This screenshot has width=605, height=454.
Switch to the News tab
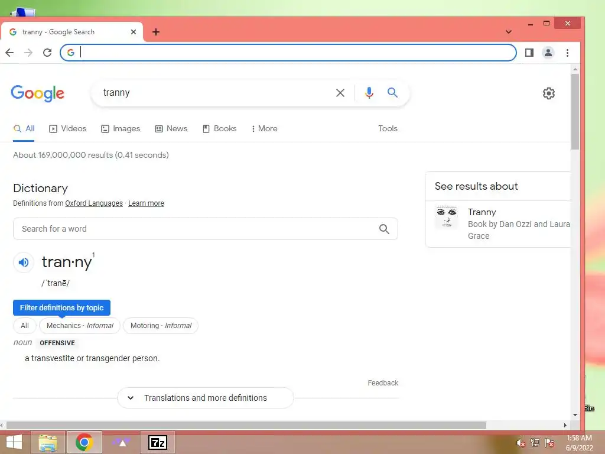click(x=171, y=128)
